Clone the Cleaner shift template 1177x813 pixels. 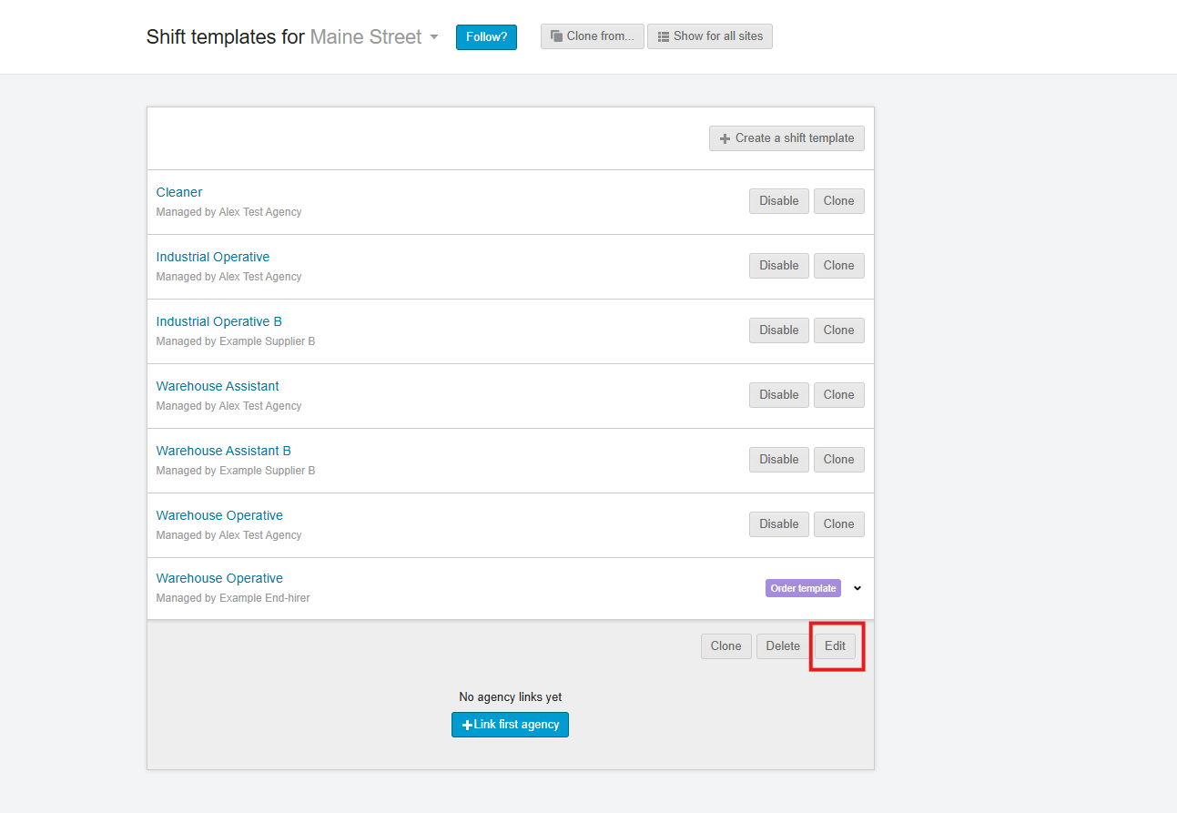838,201
